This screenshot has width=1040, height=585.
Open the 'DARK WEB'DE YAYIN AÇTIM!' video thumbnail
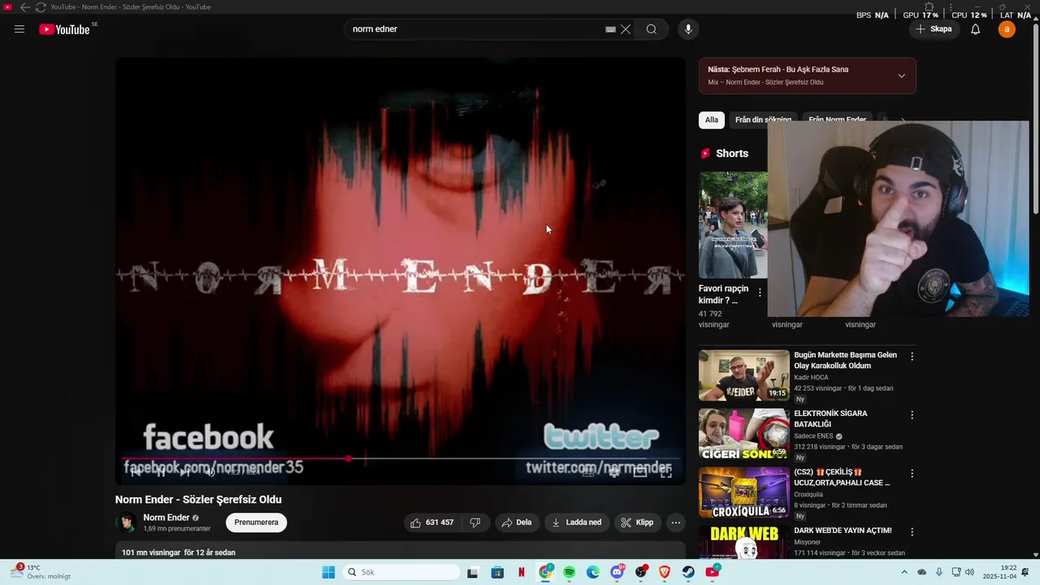click(744, 543)
